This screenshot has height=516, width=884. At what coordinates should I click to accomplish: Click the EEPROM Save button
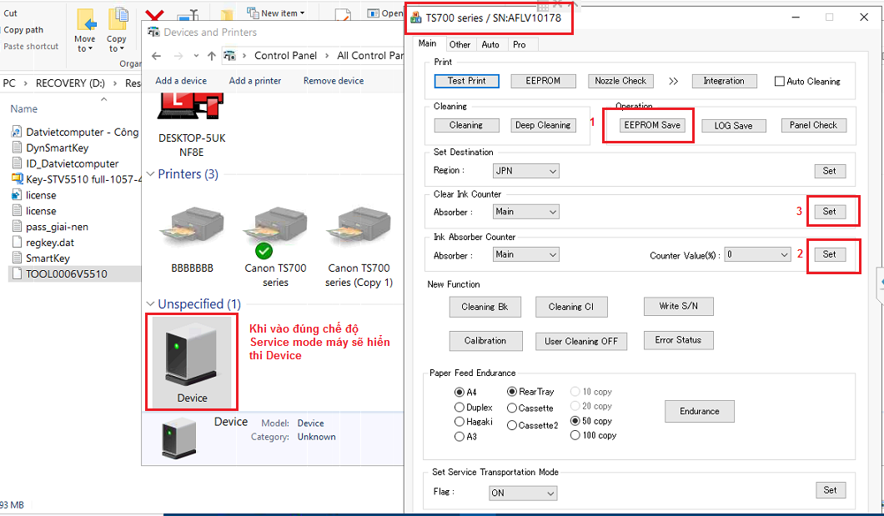(652, 126)
